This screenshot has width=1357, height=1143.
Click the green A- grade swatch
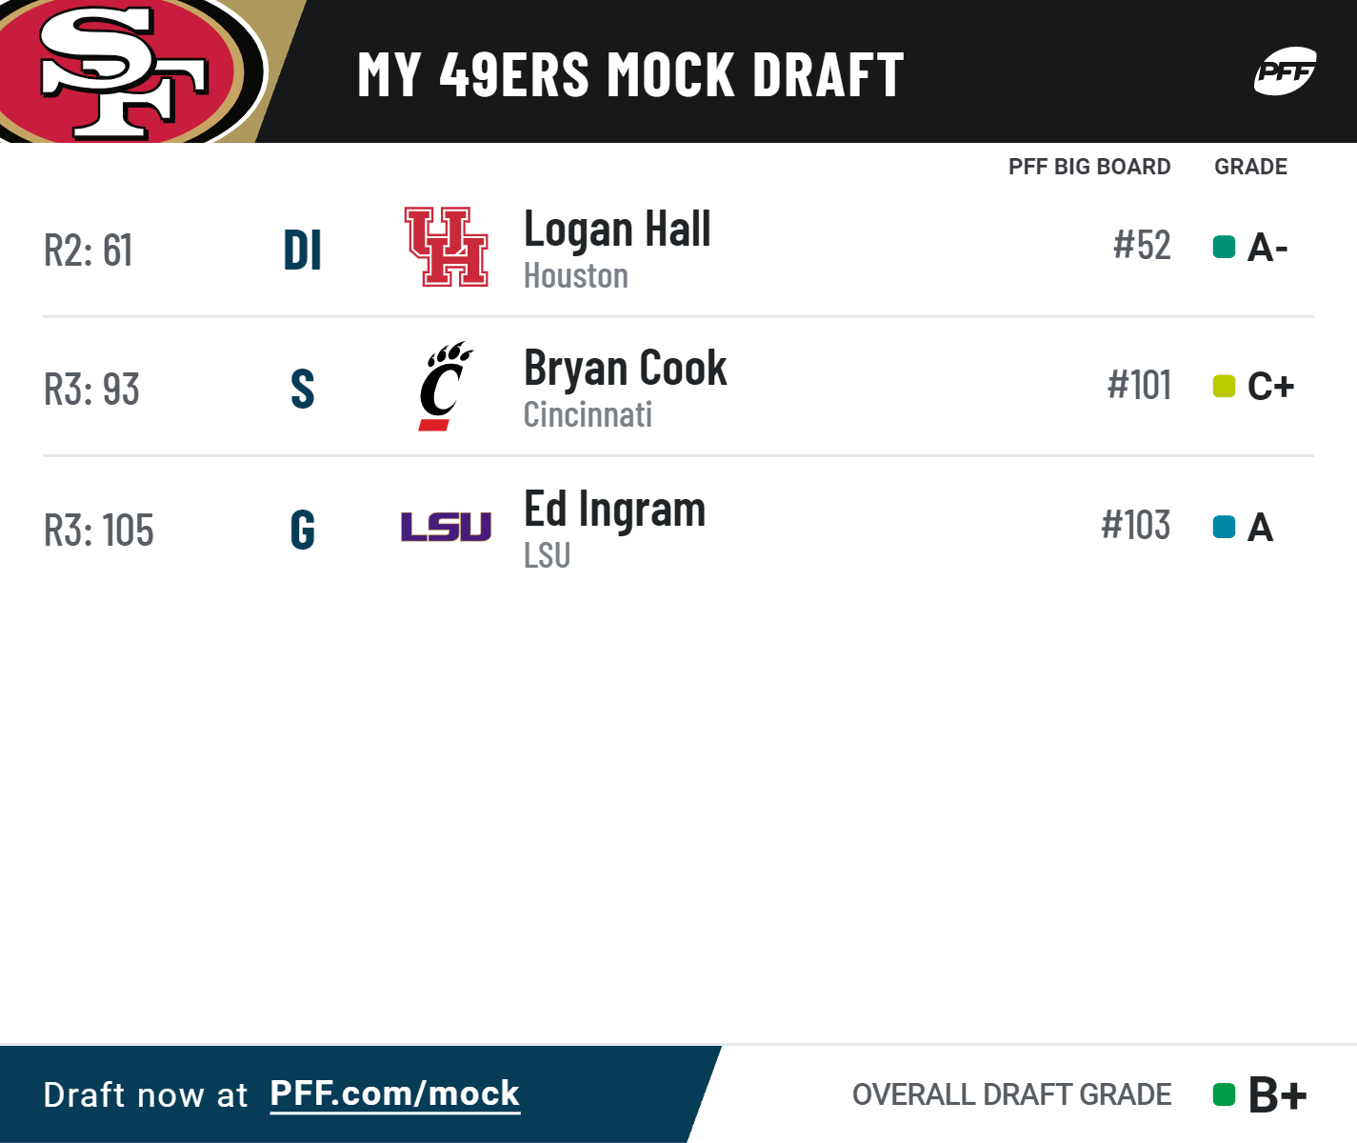point(1224,248)
